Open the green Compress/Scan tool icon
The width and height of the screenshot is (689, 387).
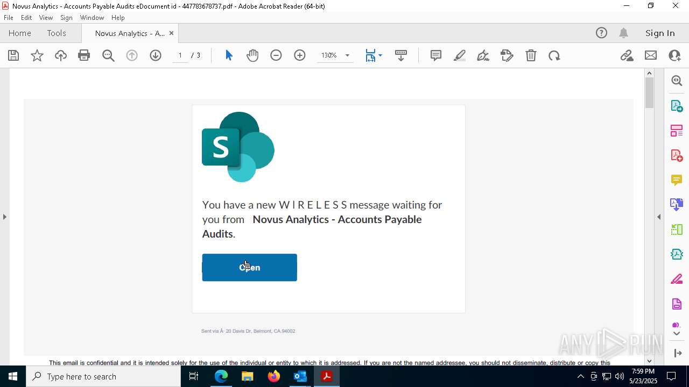[677, 230]
